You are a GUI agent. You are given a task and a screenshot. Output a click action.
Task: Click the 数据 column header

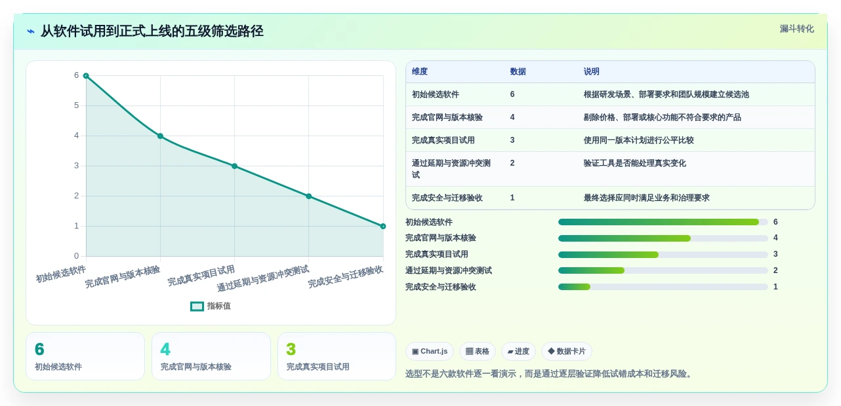[x=518, y=71]
